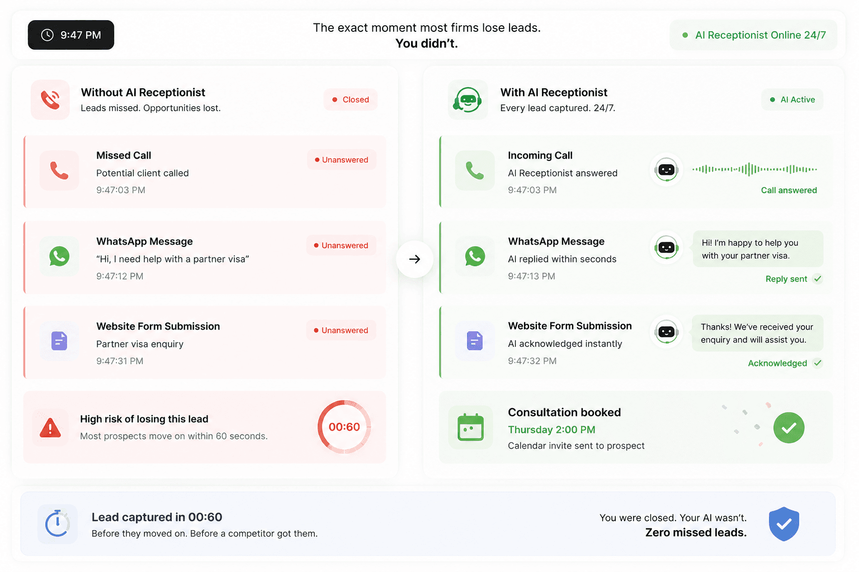Click 'Lead captured in 00:60' heading
Viewport: 859px width, 572px height.
pyautogui.click(x=157, y=517)
